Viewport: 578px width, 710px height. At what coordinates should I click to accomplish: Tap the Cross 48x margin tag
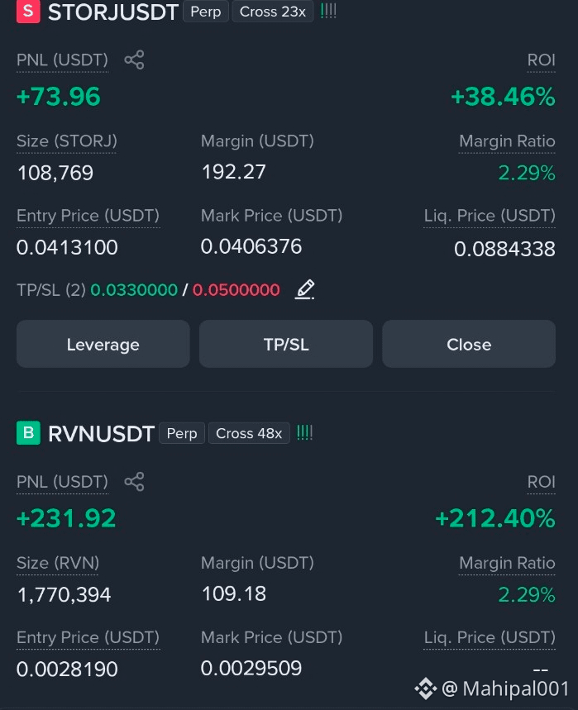coord(249,433)
